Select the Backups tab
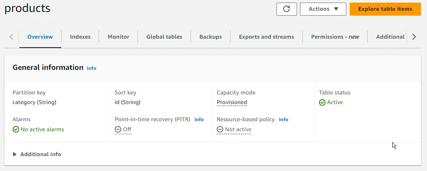This screenshot has height=171, width=427. (210, 37)
